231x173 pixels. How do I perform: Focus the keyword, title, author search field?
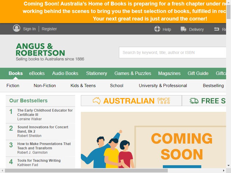tap(172, 52)
